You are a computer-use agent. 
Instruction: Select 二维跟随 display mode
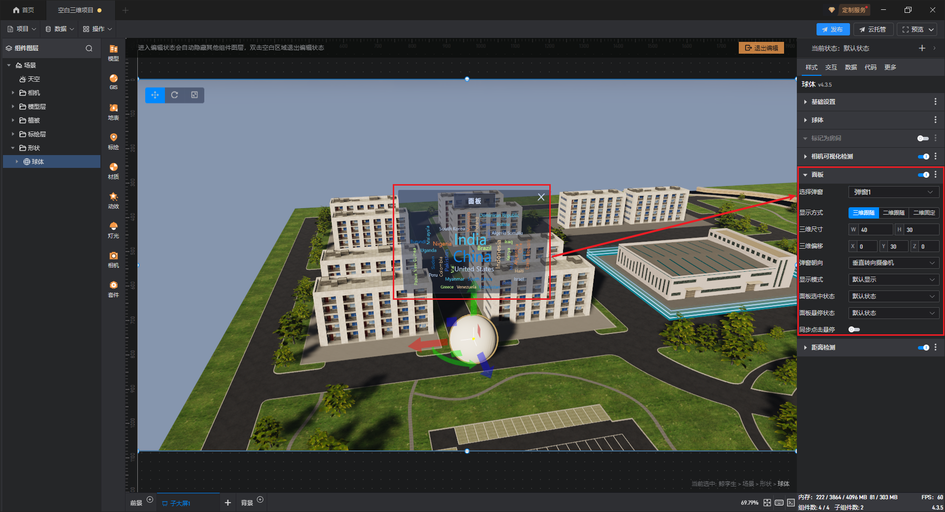tap(894, 213)
